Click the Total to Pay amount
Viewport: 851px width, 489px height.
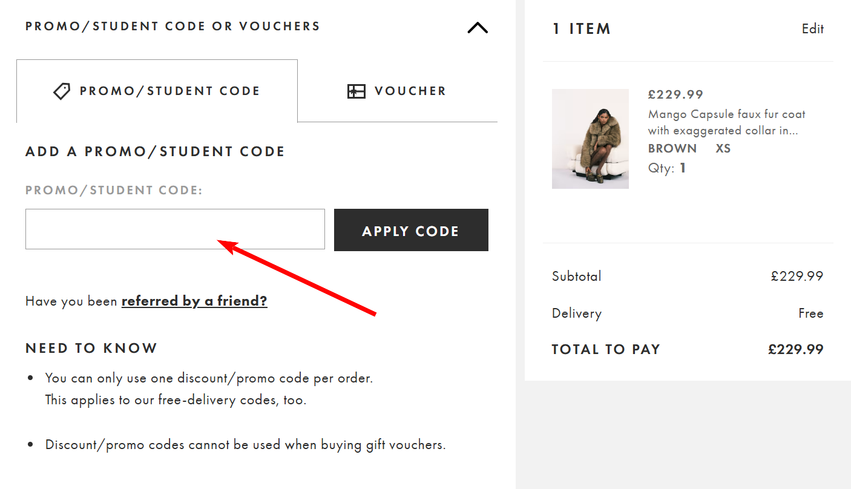click(x=795, y=349)
